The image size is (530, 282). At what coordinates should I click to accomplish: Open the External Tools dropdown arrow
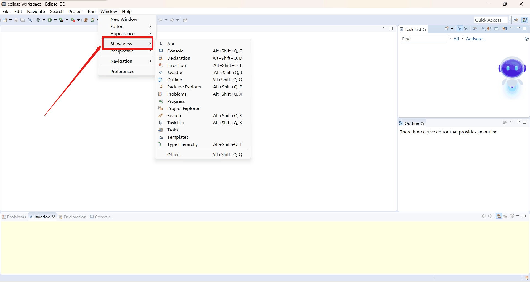78,20
